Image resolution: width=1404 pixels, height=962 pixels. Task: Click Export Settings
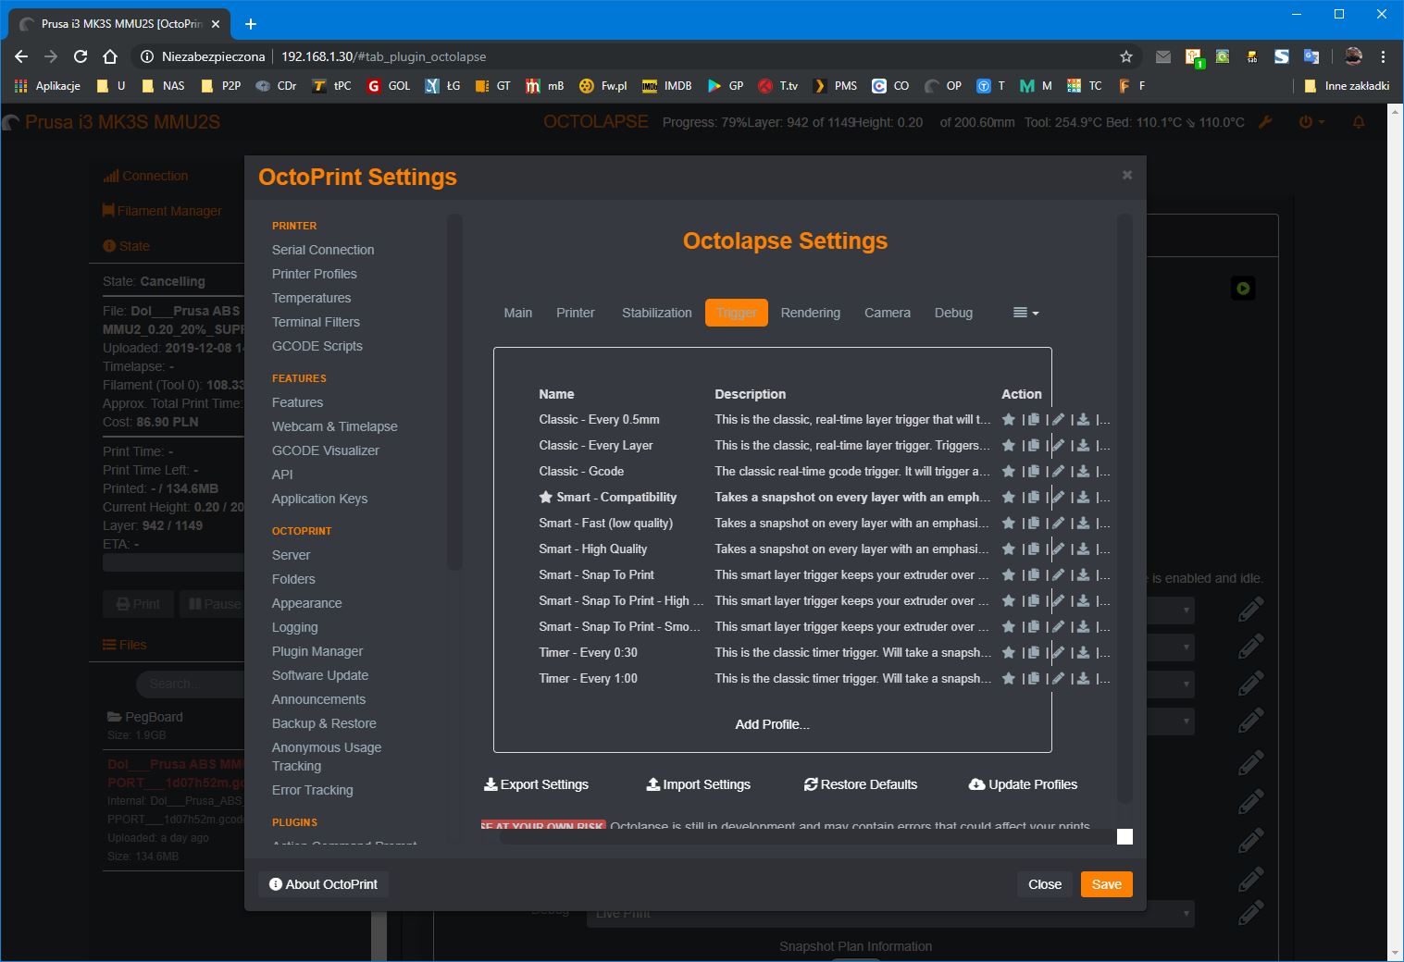pyautogui.click(x=537, y=784)
